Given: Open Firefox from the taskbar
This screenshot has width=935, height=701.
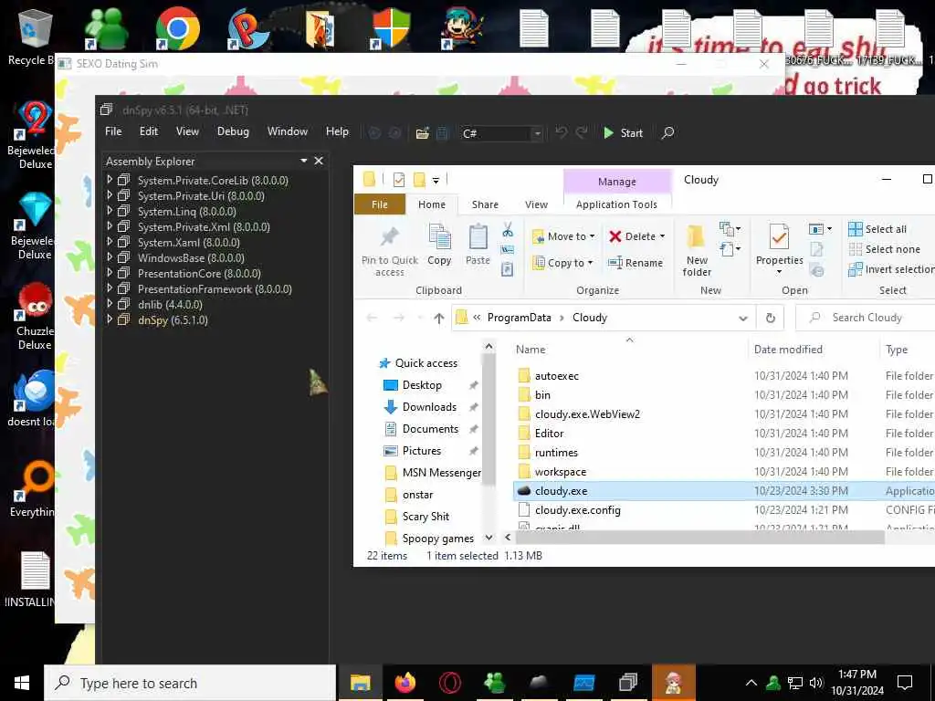Looking at the screenshot, I should (x=404, y=683).
